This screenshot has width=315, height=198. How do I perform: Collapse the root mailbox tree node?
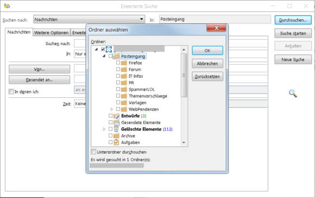(x=97, y=49)
